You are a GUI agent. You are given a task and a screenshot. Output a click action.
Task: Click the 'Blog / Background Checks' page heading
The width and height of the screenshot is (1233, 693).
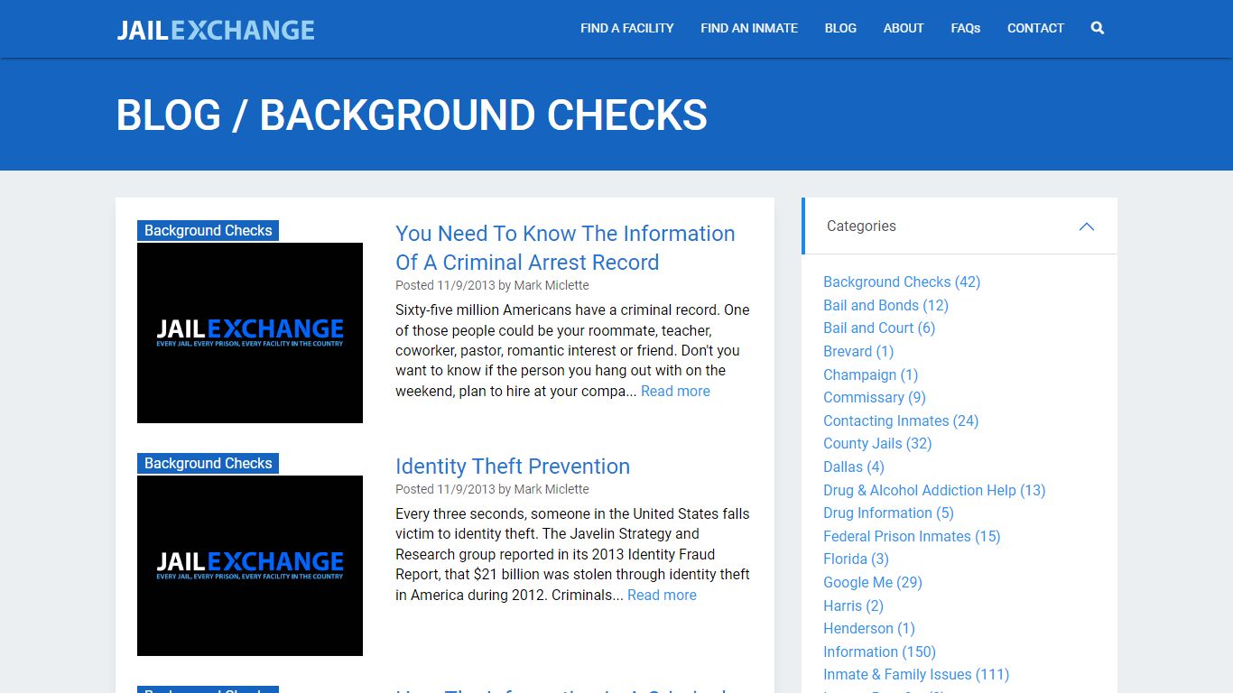coord(412,115)
